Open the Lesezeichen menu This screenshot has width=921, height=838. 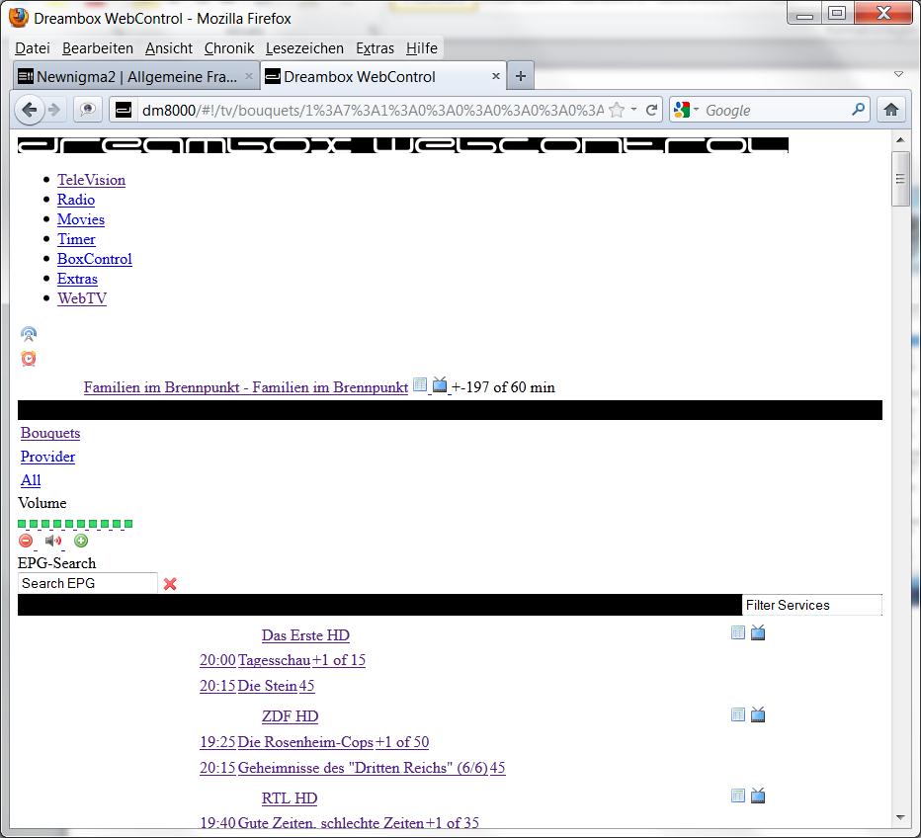tap(304, 48)
